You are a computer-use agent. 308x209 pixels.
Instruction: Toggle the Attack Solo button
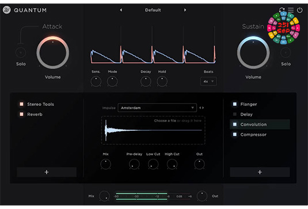(x=21, y=52)
